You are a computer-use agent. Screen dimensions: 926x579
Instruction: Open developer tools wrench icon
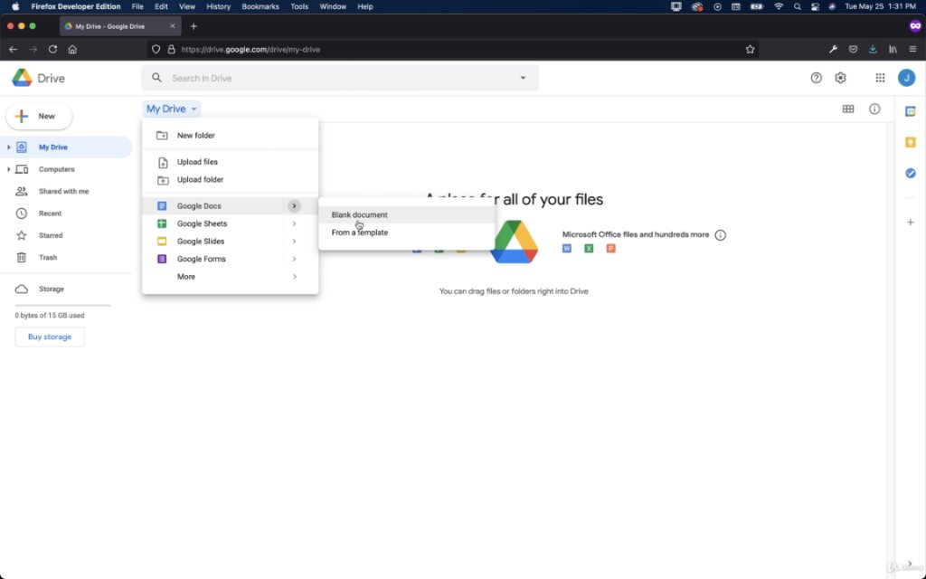(833, 50)
